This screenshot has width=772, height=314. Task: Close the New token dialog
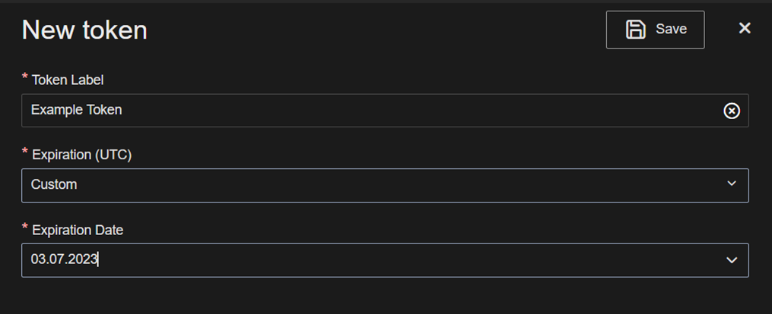[745, 28]
